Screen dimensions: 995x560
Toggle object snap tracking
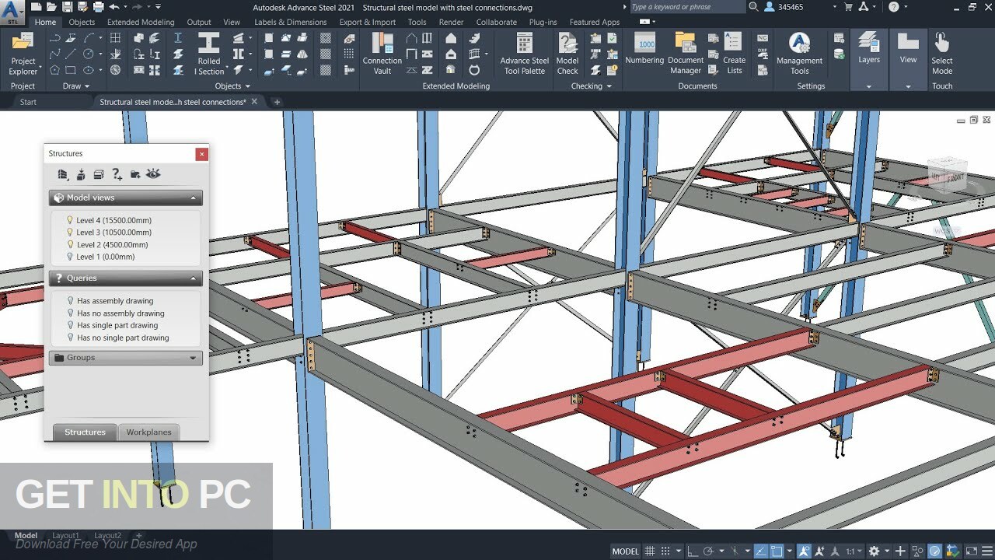(762, 551)
